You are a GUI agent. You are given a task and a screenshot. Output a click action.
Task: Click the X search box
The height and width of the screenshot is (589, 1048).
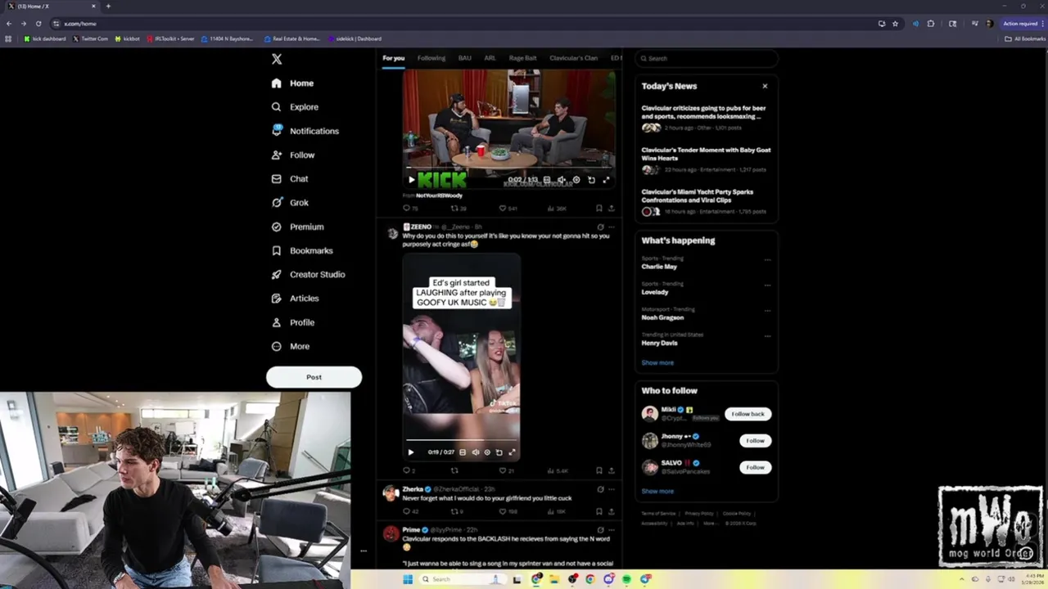point(706,58)
